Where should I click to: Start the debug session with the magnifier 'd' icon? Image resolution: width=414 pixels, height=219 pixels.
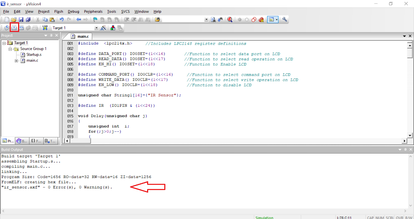pos(230,19)
